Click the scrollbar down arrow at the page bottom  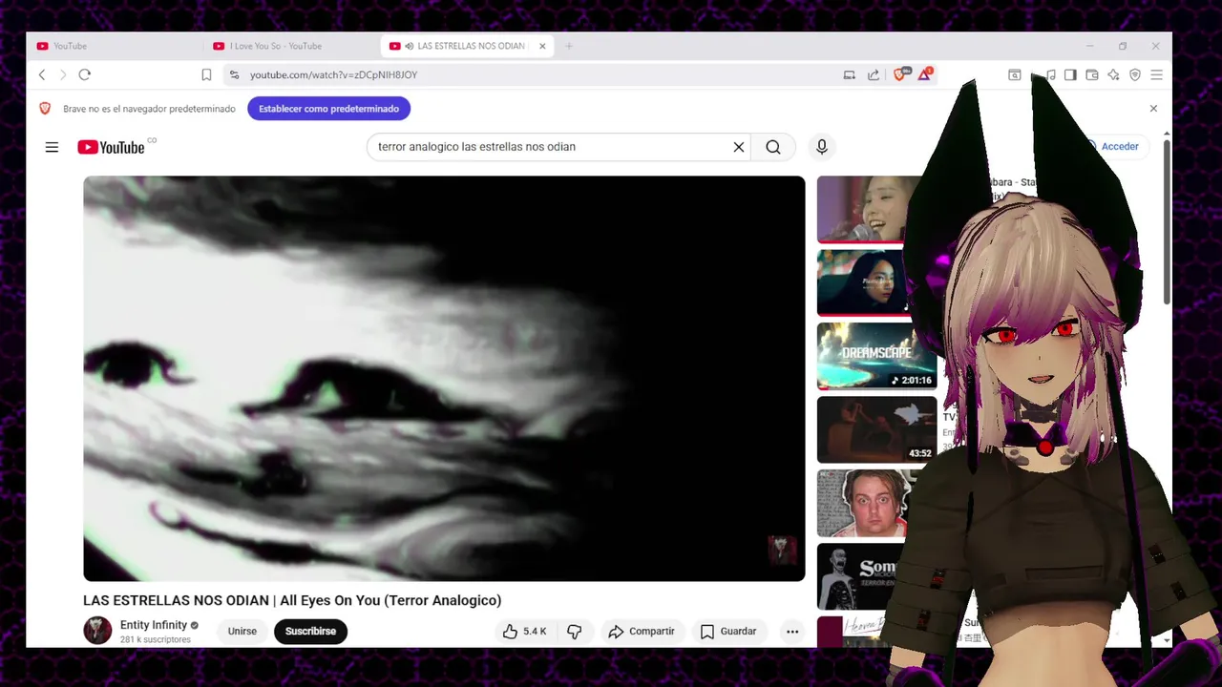point(1166,641)
